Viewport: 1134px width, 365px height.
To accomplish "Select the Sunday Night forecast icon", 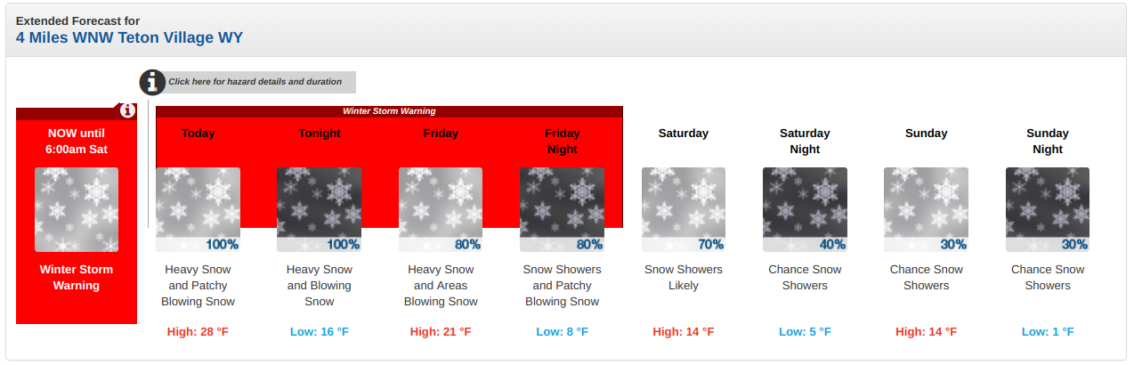I will pyautogui.click(x=1048, y=210).
